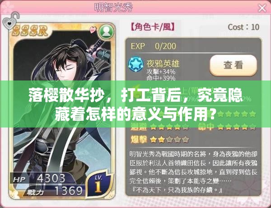Click the EXP 0/200 progress bar

click(193, 47)
